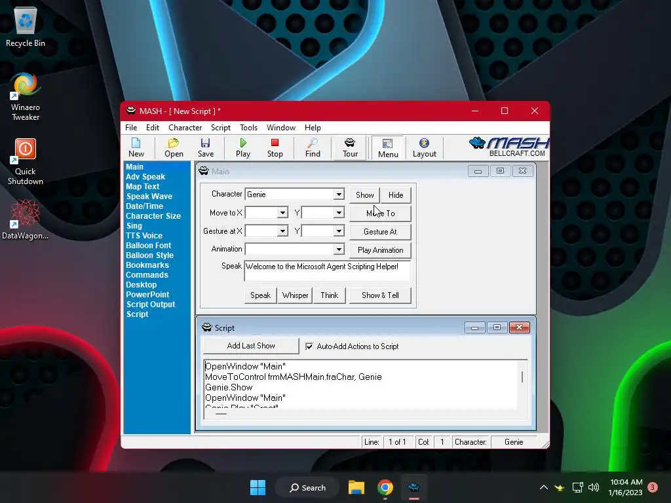Click the Show character button
Viewport: 671px width, 503px height.
click(x=364, y=195)
